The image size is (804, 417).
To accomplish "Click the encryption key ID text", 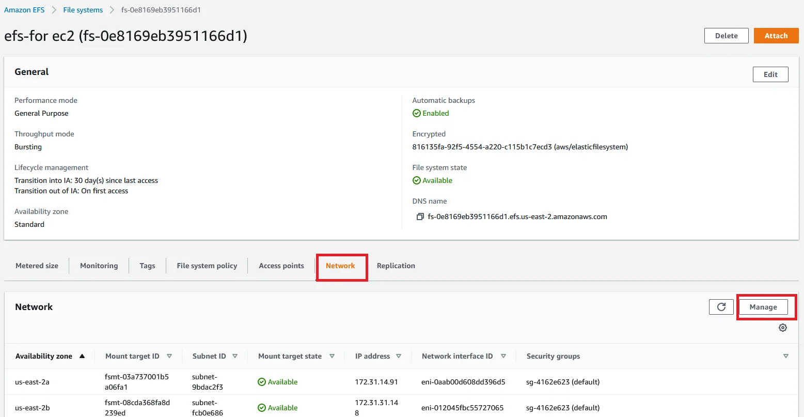I will point(520,147).
